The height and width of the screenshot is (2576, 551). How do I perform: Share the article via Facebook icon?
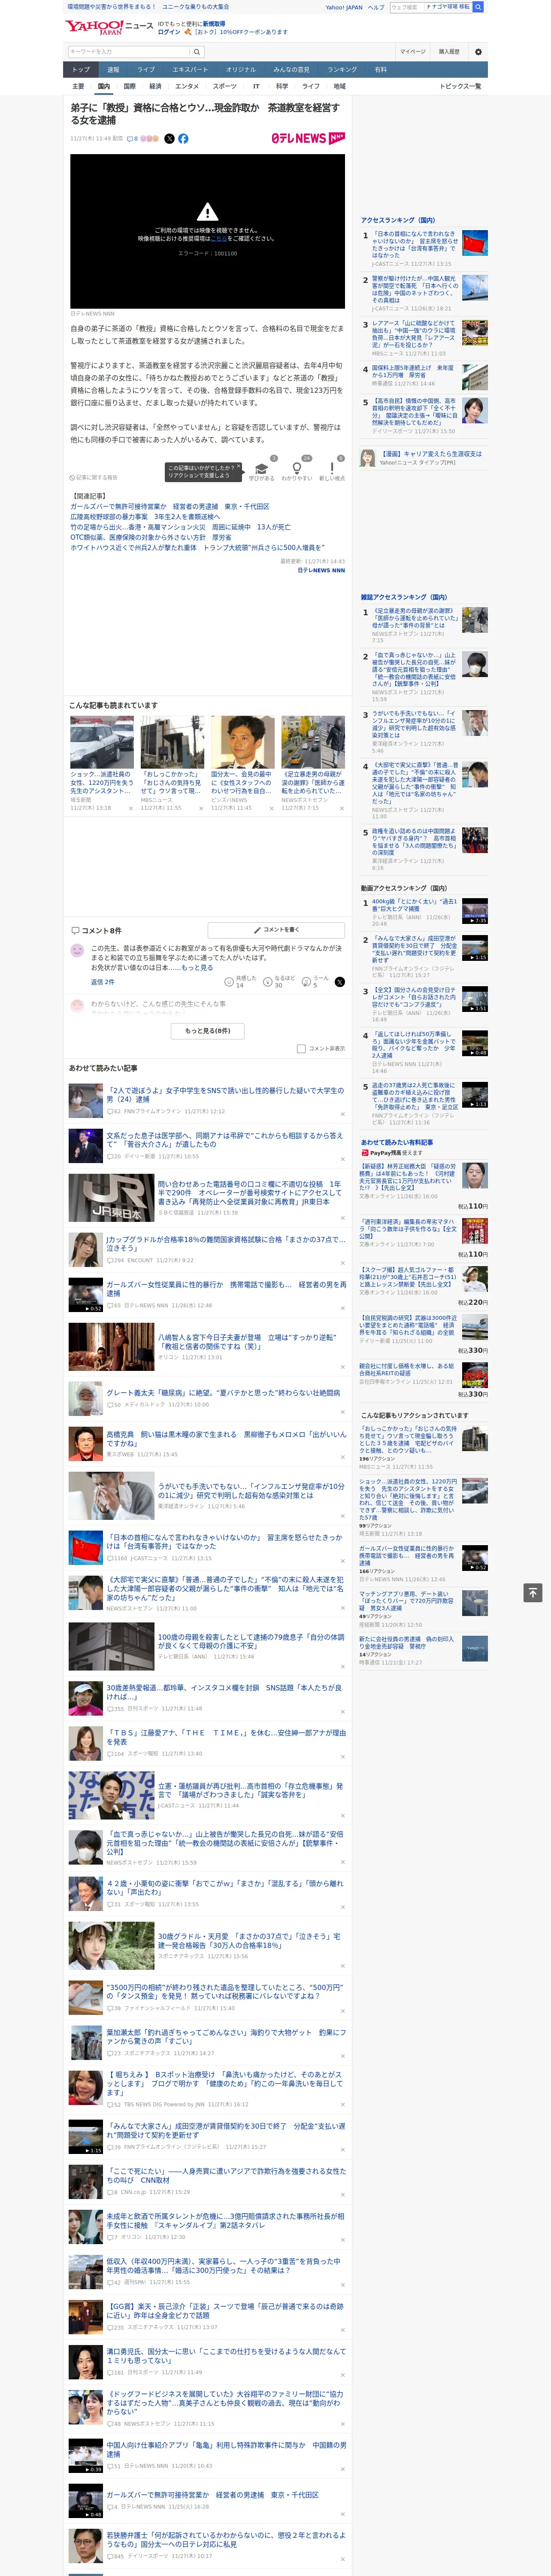point(183,139)
